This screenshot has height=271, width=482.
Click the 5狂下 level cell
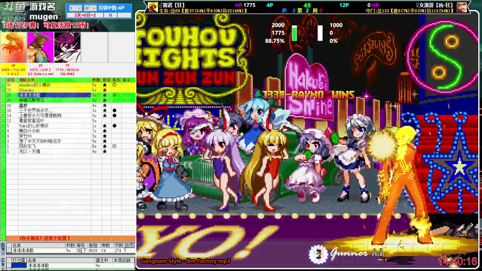(x=82, y=250)
